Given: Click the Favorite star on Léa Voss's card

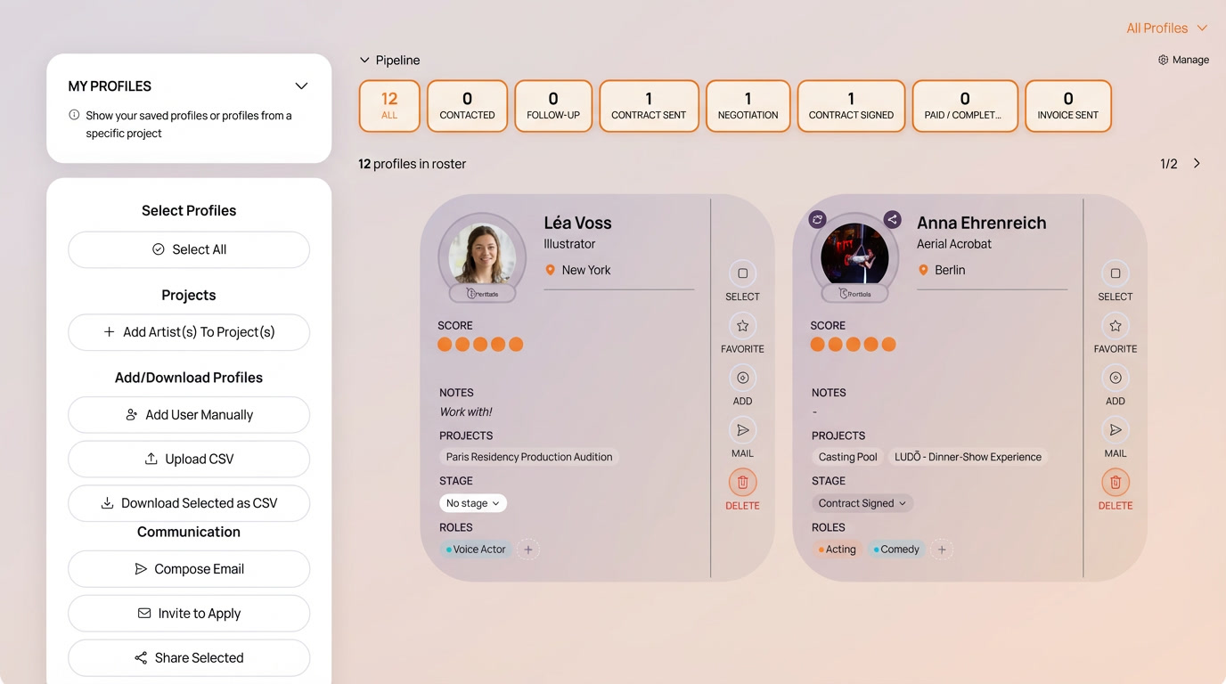Looking at the screenshot, I should 742,326.
